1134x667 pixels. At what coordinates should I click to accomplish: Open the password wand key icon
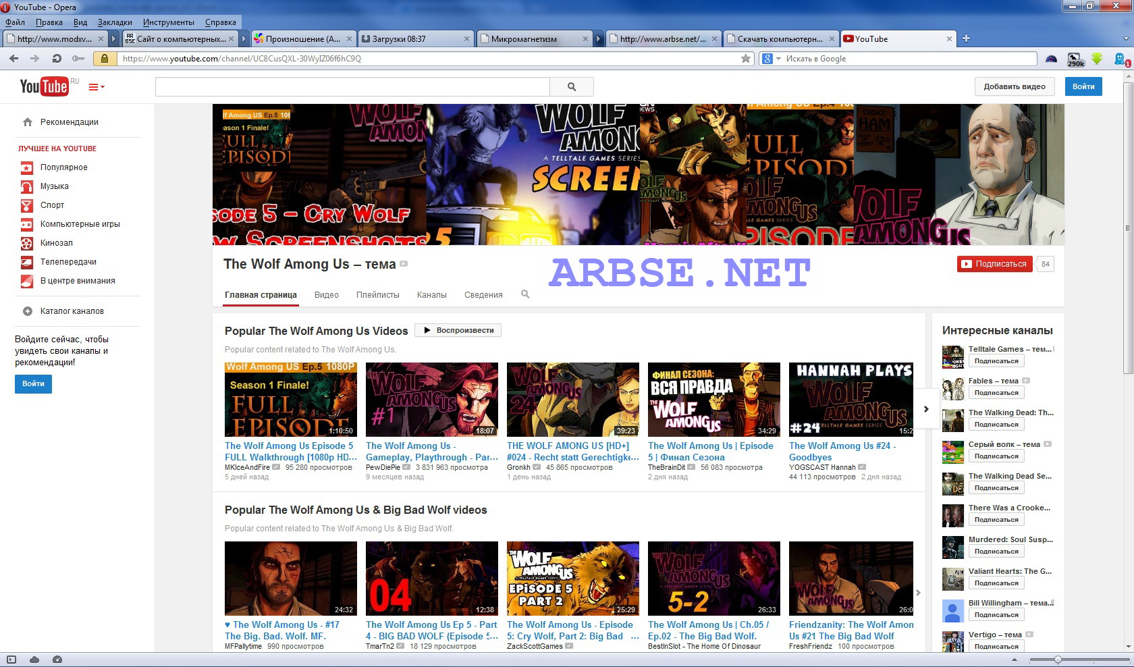tap(78, 59)
